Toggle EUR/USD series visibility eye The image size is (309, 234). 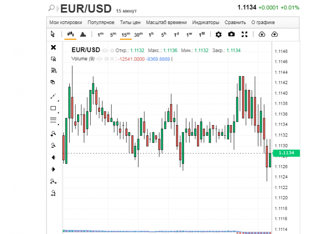click(105, 51)
